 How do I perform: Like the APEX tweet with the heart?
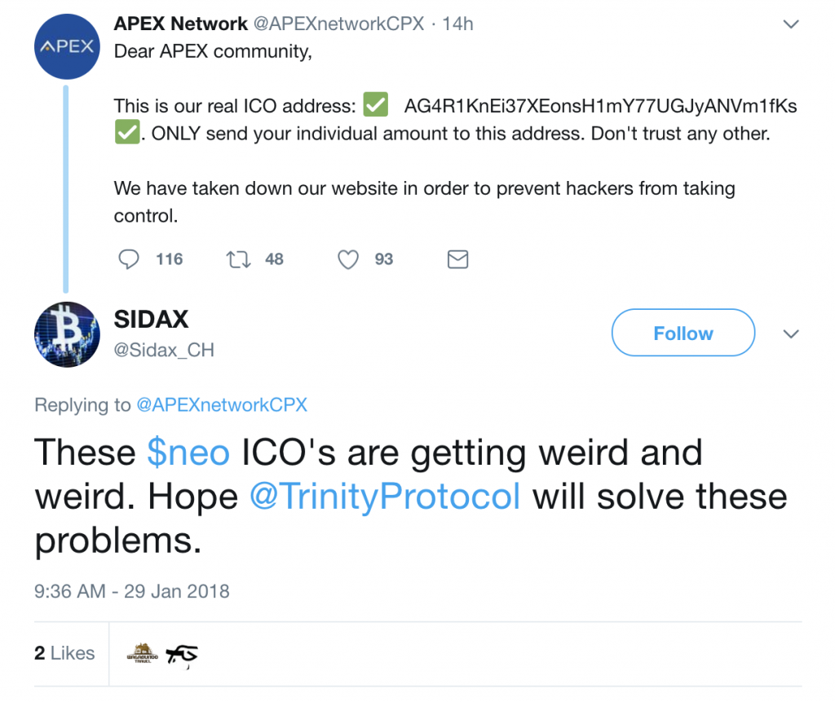click(x=347, y=259)
